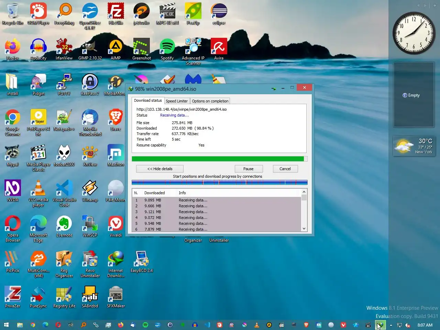This screenshot has width=440, height=330.
Task: Open the Recycle Bin desktop icon
Action: tap(13, 14)
